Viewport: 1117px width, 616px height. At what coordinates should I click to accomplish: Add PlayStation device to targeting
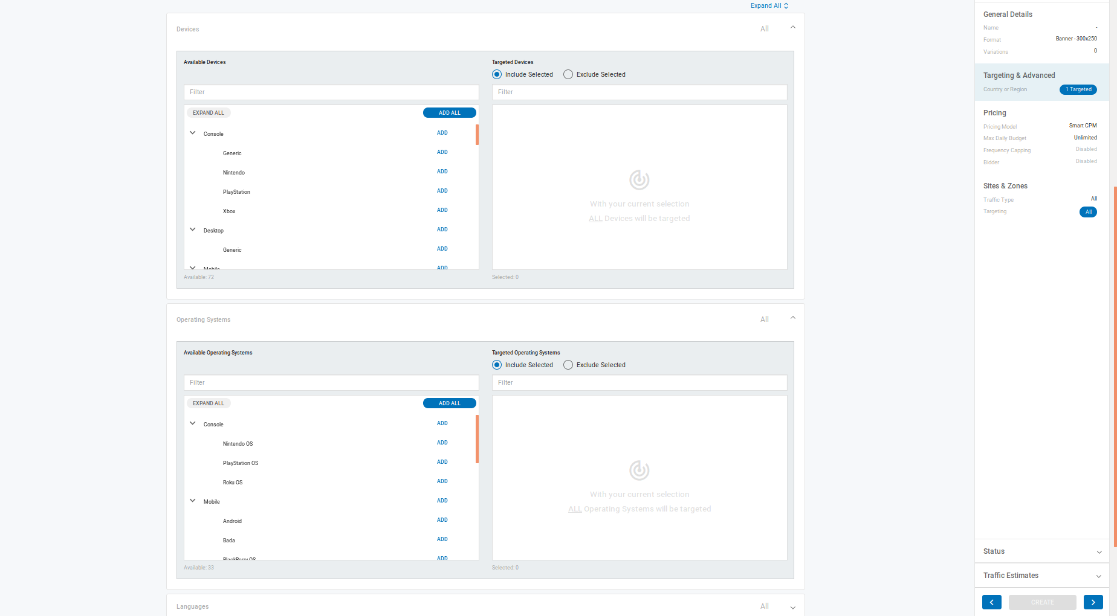[x=442, y=191]
